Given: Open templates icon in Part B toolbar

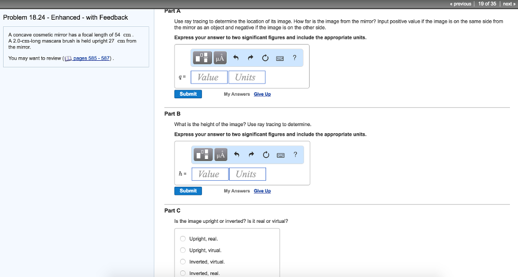Looking at the screenshot, I should (x=203, y=154).
